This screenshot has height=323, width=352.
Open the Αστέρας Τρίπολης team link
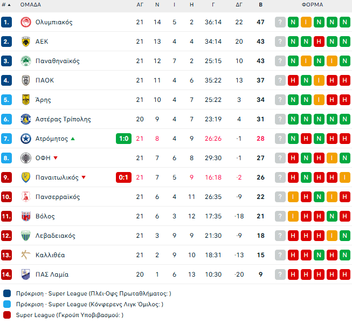pos(63,119)
